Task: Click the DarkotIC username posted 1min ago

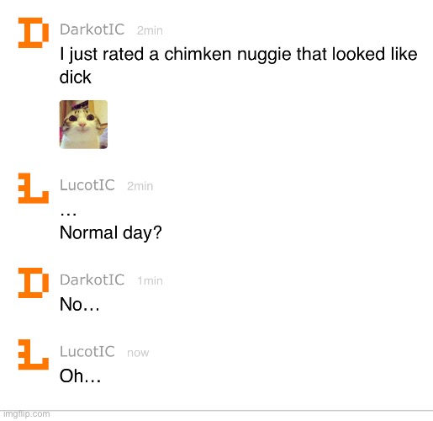Action: pyautogui.click(x=92, y=280)
